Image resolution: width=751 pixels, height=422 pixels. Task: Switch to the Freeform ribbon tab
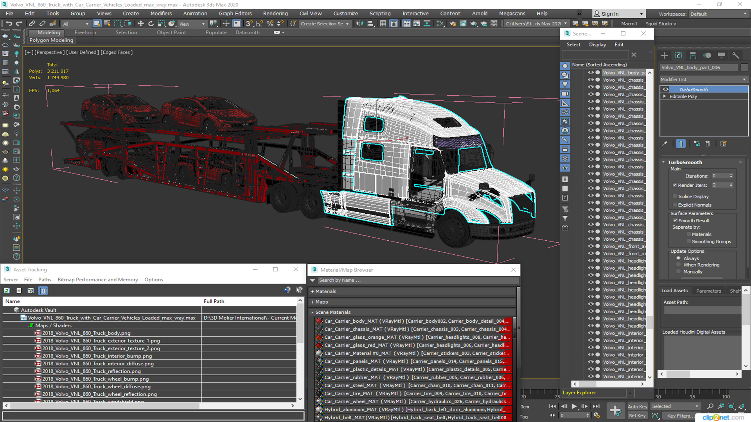click(85, 32)
